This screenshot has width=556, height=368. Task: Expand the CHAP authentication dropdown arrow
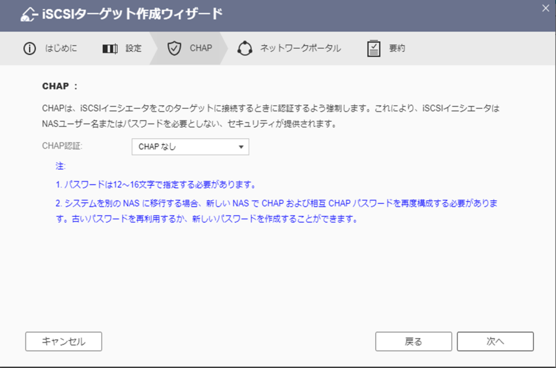pos(241,147)
